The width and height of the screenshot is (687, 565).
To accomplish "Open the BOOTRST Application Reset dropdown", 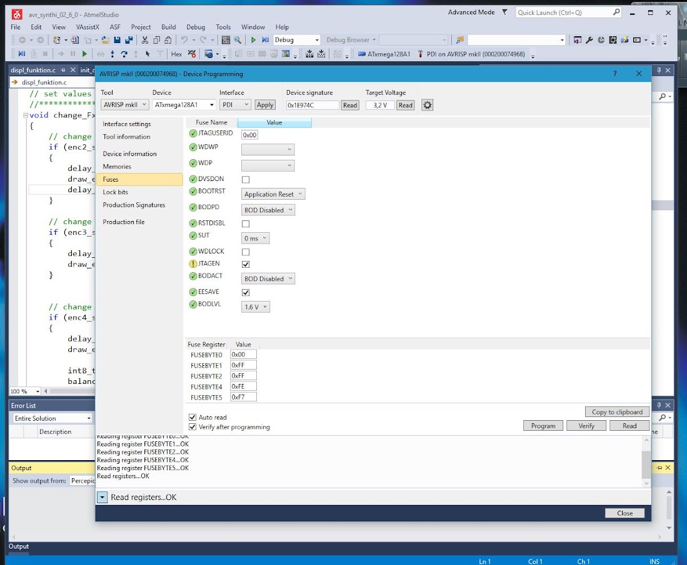I will 273,194.
